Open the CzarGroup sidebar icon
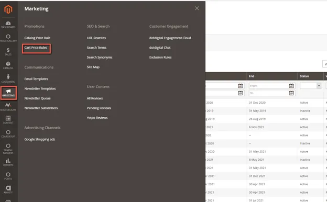Image resolution: width=327 pixels, height=202 pixels. (x=8, y=133)
